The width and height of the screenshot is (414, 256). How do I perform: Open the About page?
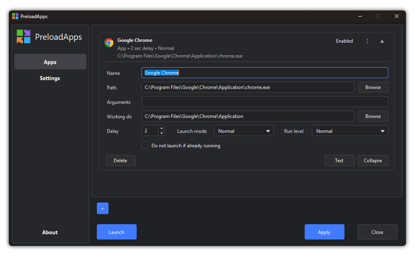50,233
